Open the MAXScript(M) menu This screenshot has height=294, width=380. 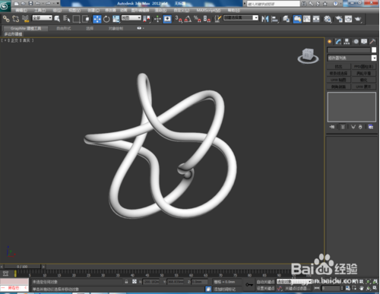(x=208, y=10)
